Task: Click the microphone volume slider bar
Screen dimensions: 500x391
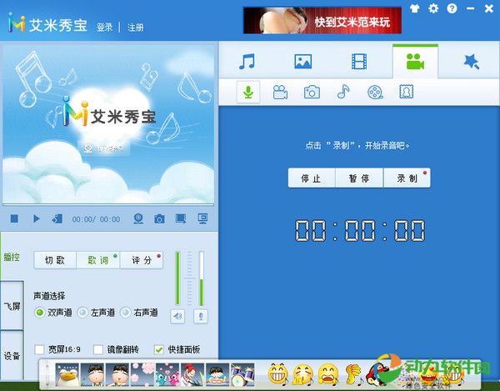Action: [x=200, y=278]
